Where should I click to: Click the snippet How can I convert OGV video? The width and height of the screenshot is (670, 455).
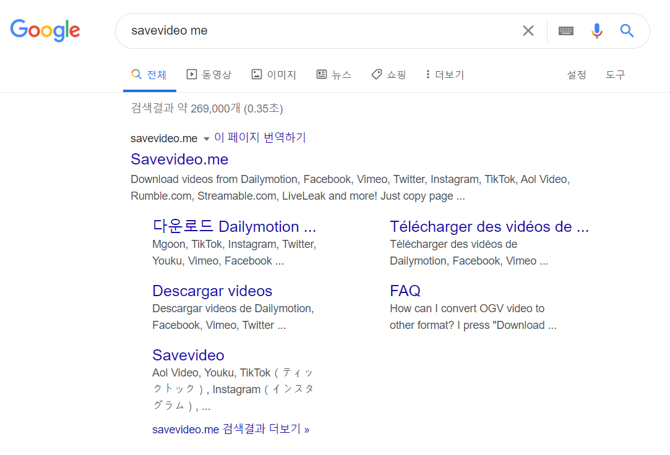[x=473, y=317]
